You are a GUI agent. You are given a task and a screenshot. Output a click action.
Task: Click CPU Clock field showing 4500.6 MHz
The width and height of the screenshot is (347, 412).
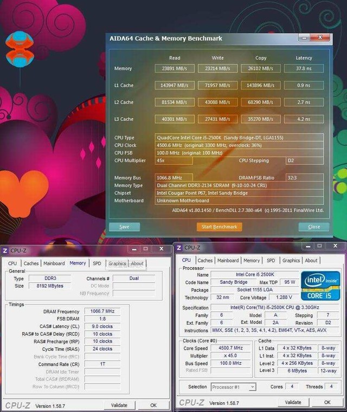tap(239, 145)
